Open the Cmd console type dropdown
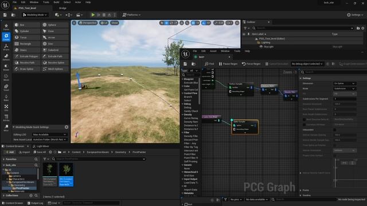 point(54,203)
